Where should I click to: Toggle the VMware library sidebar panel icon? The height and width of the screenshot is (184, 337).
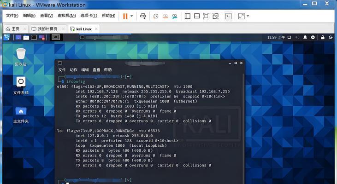[188, 16]
